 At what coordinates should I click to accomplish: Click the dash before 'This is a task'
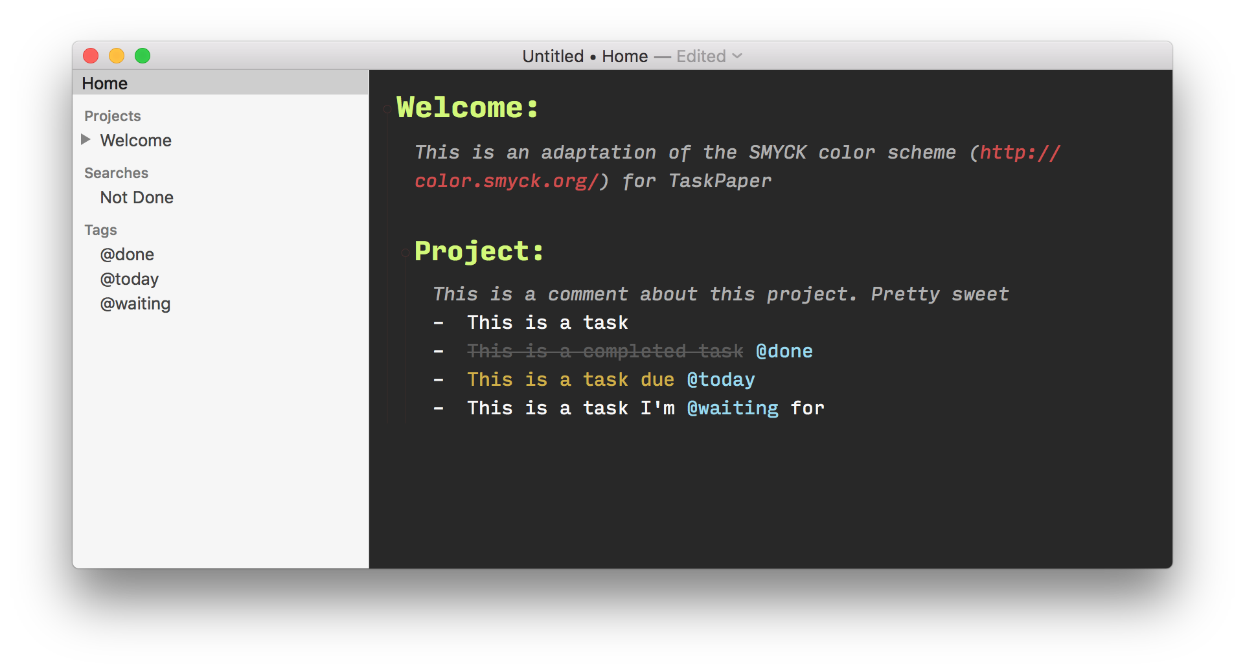click(439, 322)
